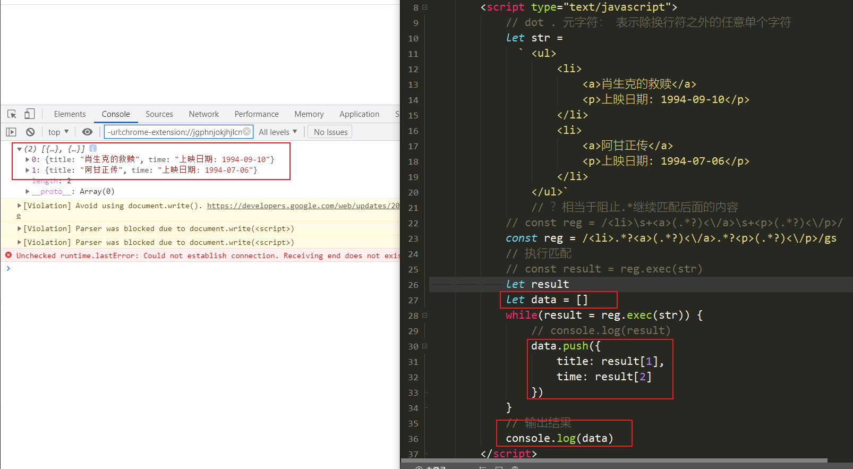Collapse the script tag fold at line 8
The image size is (853, 469).
(425, 7)
